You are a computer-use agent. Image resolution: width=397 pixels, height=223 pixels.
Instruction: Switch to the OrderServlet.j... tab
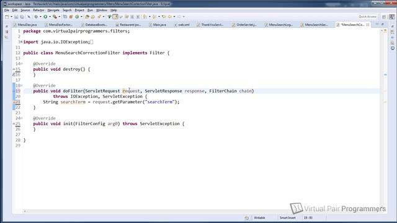point(244,25)
